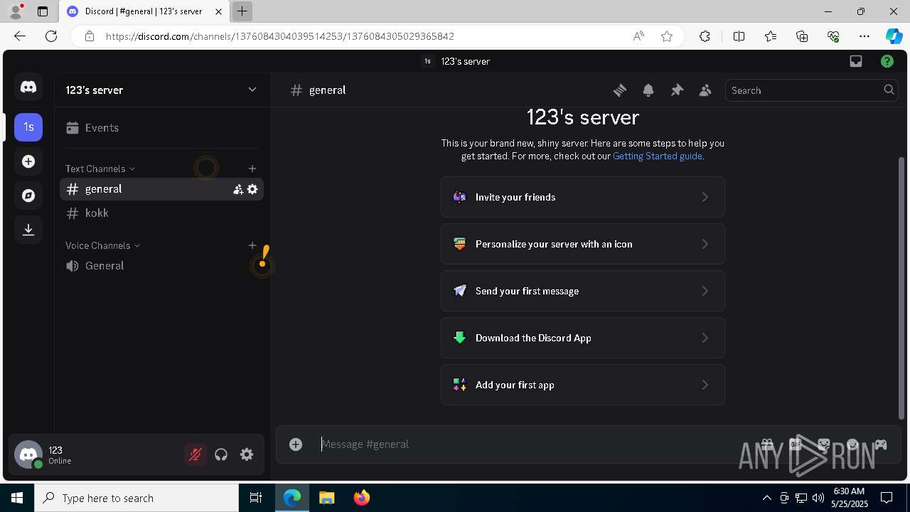Viewport: 910px width, 512px height.
Task: Focus the Discord Search field
Action: tap(811, 90)
